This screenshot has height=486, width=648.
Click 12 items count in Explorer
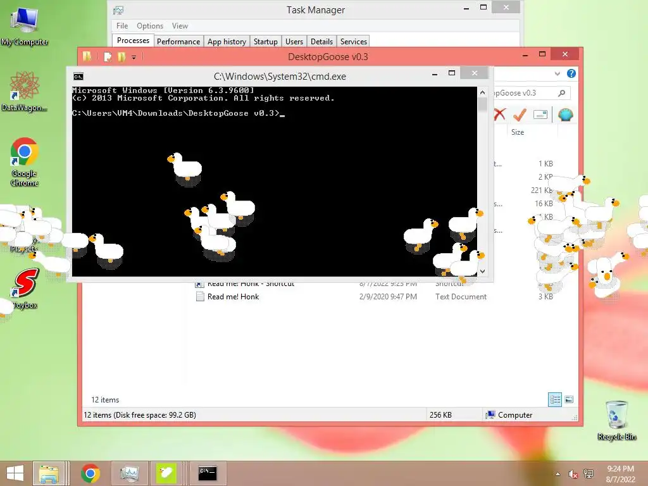(x=105, y=400)
